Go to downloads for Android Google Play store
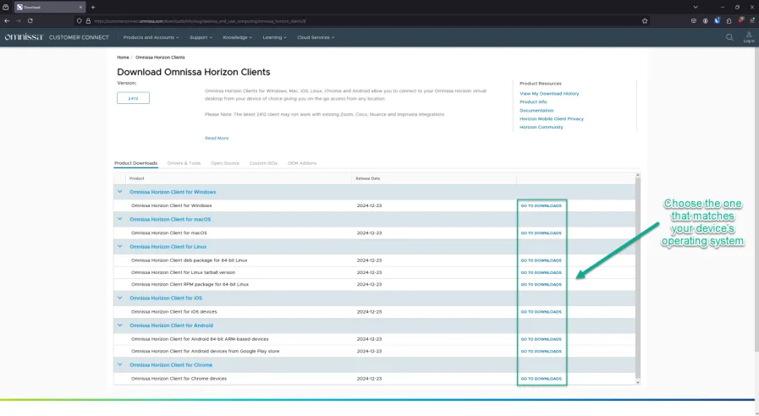Viewport: 759px width, 416px height. coord(542,352)
